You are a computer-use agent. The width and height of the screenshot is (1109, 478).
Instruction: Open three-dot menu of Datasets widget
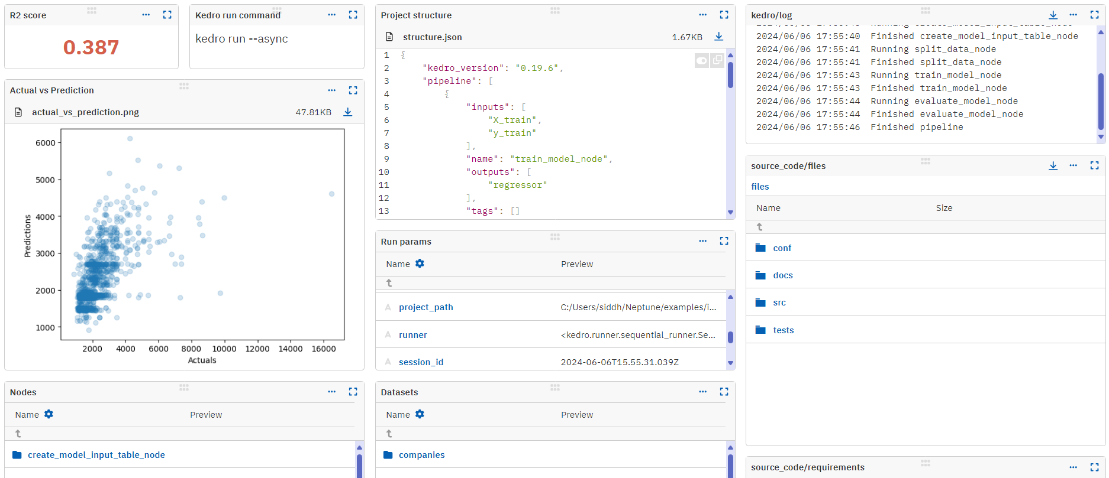(702, 392)
